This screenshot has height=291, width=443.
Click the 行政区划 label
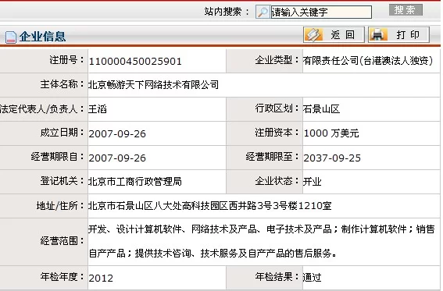(277, 108)
